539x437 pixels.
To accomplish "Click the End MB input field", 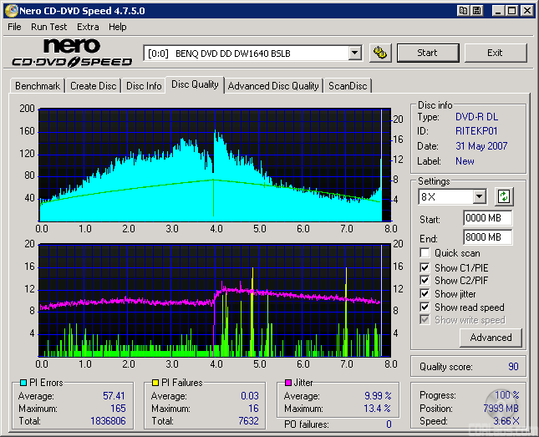I will tap(487, 237).
